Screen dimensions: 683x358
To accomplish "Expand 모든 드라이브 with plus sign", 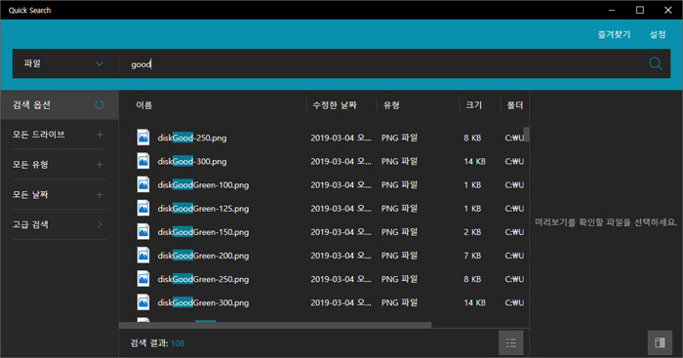I will [100, 135].
